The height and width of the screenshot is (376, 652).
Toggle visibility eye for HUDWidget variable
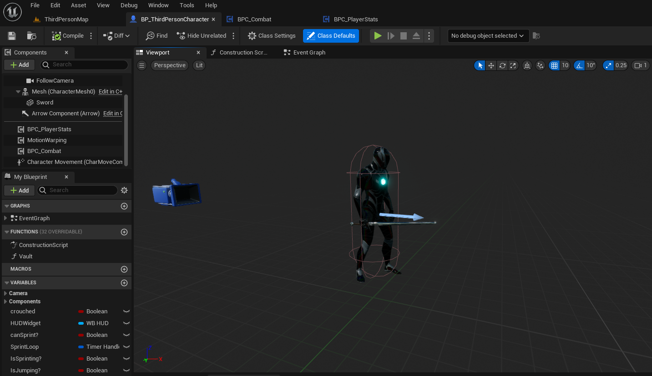pyautogui.click(x=126, y=323)
